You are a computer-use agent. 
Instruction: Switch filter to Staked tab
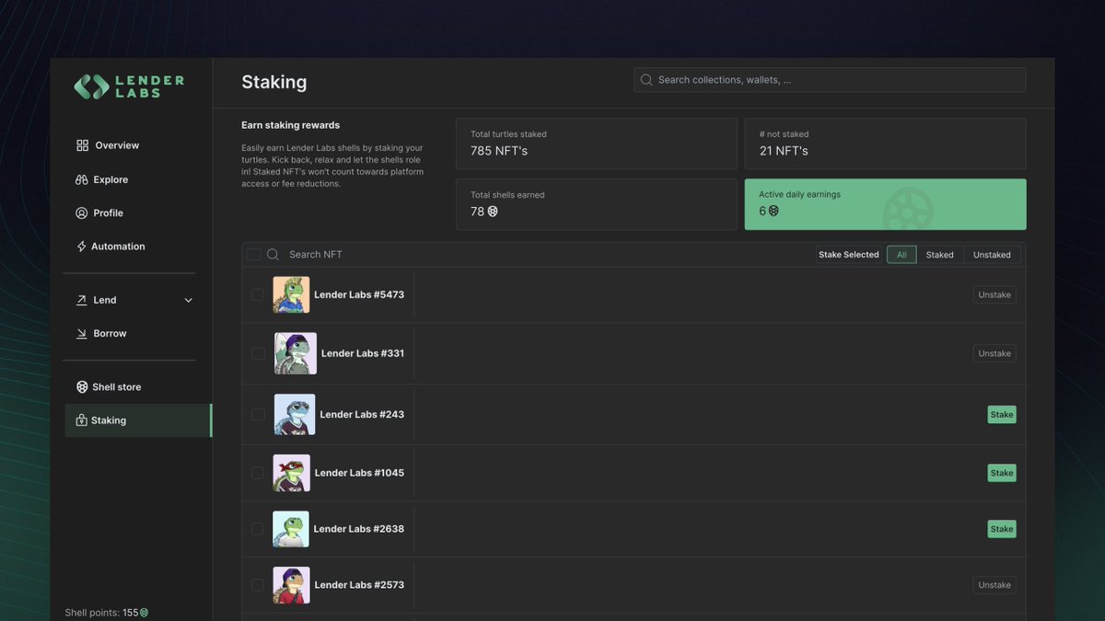(x=940, y=255)
